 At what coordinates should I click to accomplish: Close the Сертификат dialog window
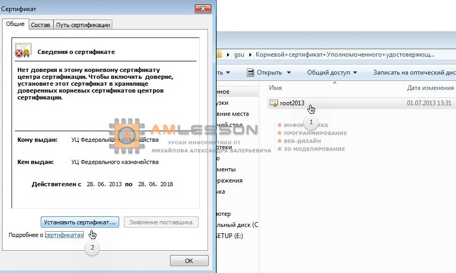point(203,8)
